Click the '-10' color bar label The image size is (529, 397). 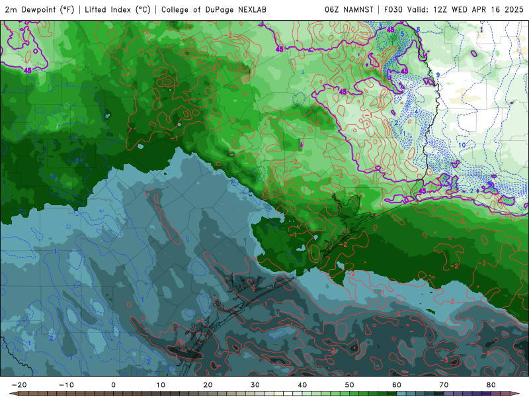[66, 385]
